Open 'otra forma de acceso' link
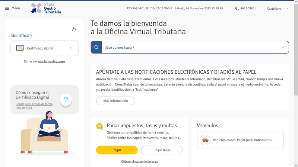The image size is (298, 167). point(51,61)
